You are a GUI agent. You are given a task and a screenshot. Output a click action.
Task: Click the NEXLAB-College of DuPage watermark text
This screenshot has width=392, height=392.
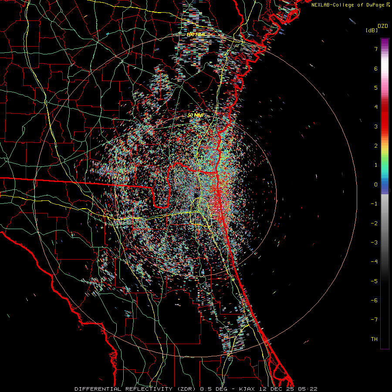351,5
